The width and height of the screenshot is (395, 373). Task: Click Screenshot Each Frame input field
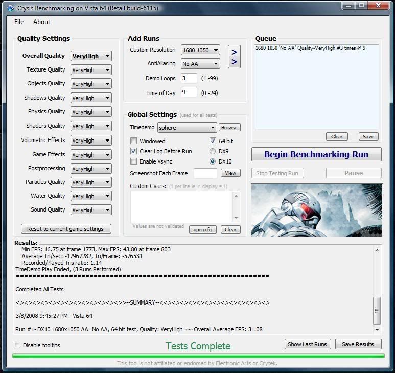[x=205, y=173]
